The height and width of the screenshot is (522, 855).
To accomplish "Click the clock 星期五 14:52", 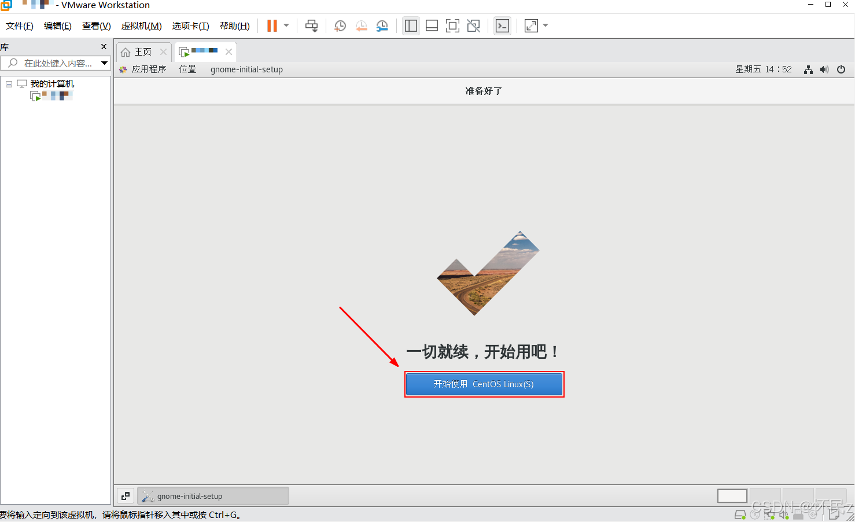I will pos(764,69).
